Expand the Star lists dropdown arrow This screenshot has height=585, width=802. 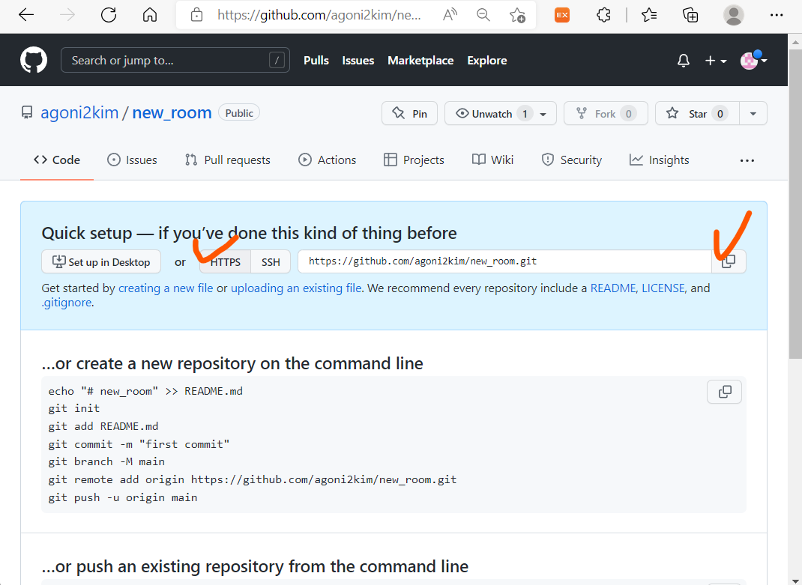click(753, 114)
